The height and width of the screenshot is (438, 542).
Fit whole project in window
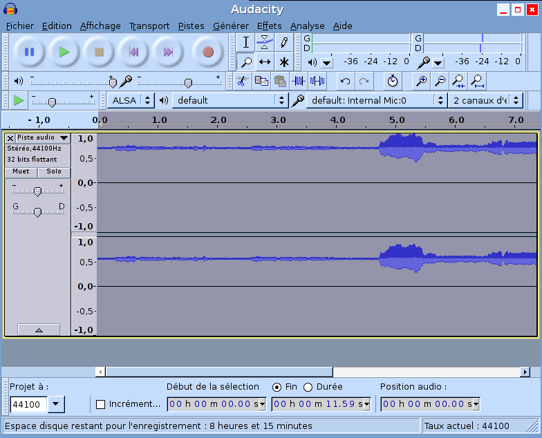click(478, 82)
